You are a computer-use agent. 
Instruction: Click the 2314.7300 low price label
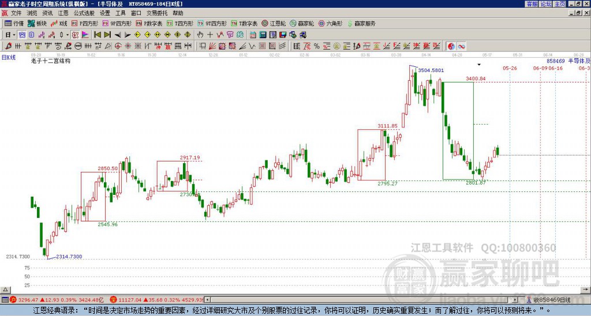[69, 257]
